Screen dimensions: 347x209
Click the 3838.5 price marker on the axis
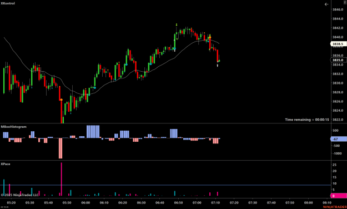338,44
